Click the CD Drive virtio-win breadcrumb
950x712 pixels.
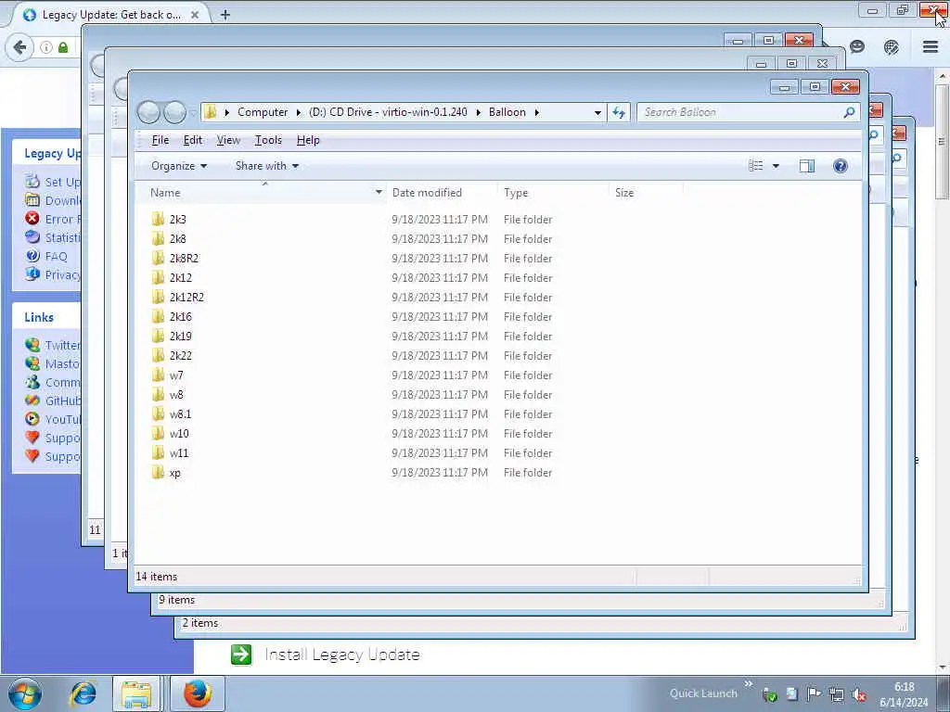coord(388,112)
